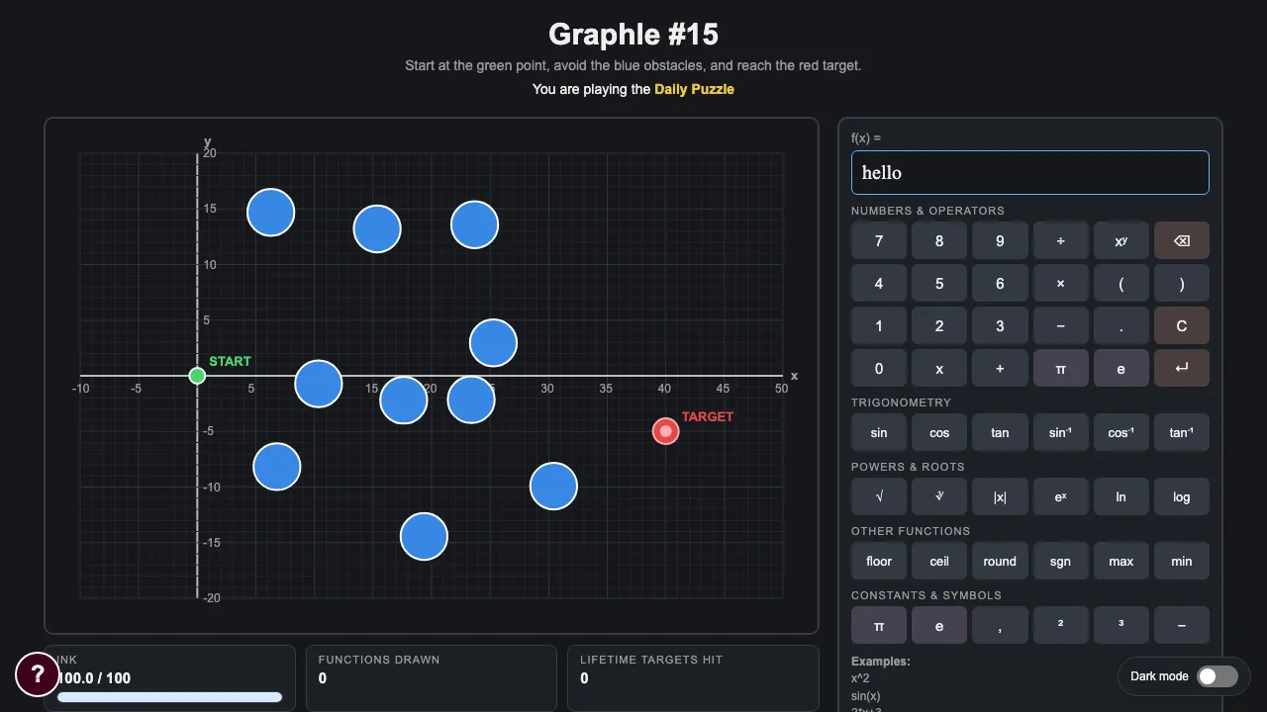Click the Graphle #15 title
Screen dimensions: 1267x712
(x=633, y=35)
